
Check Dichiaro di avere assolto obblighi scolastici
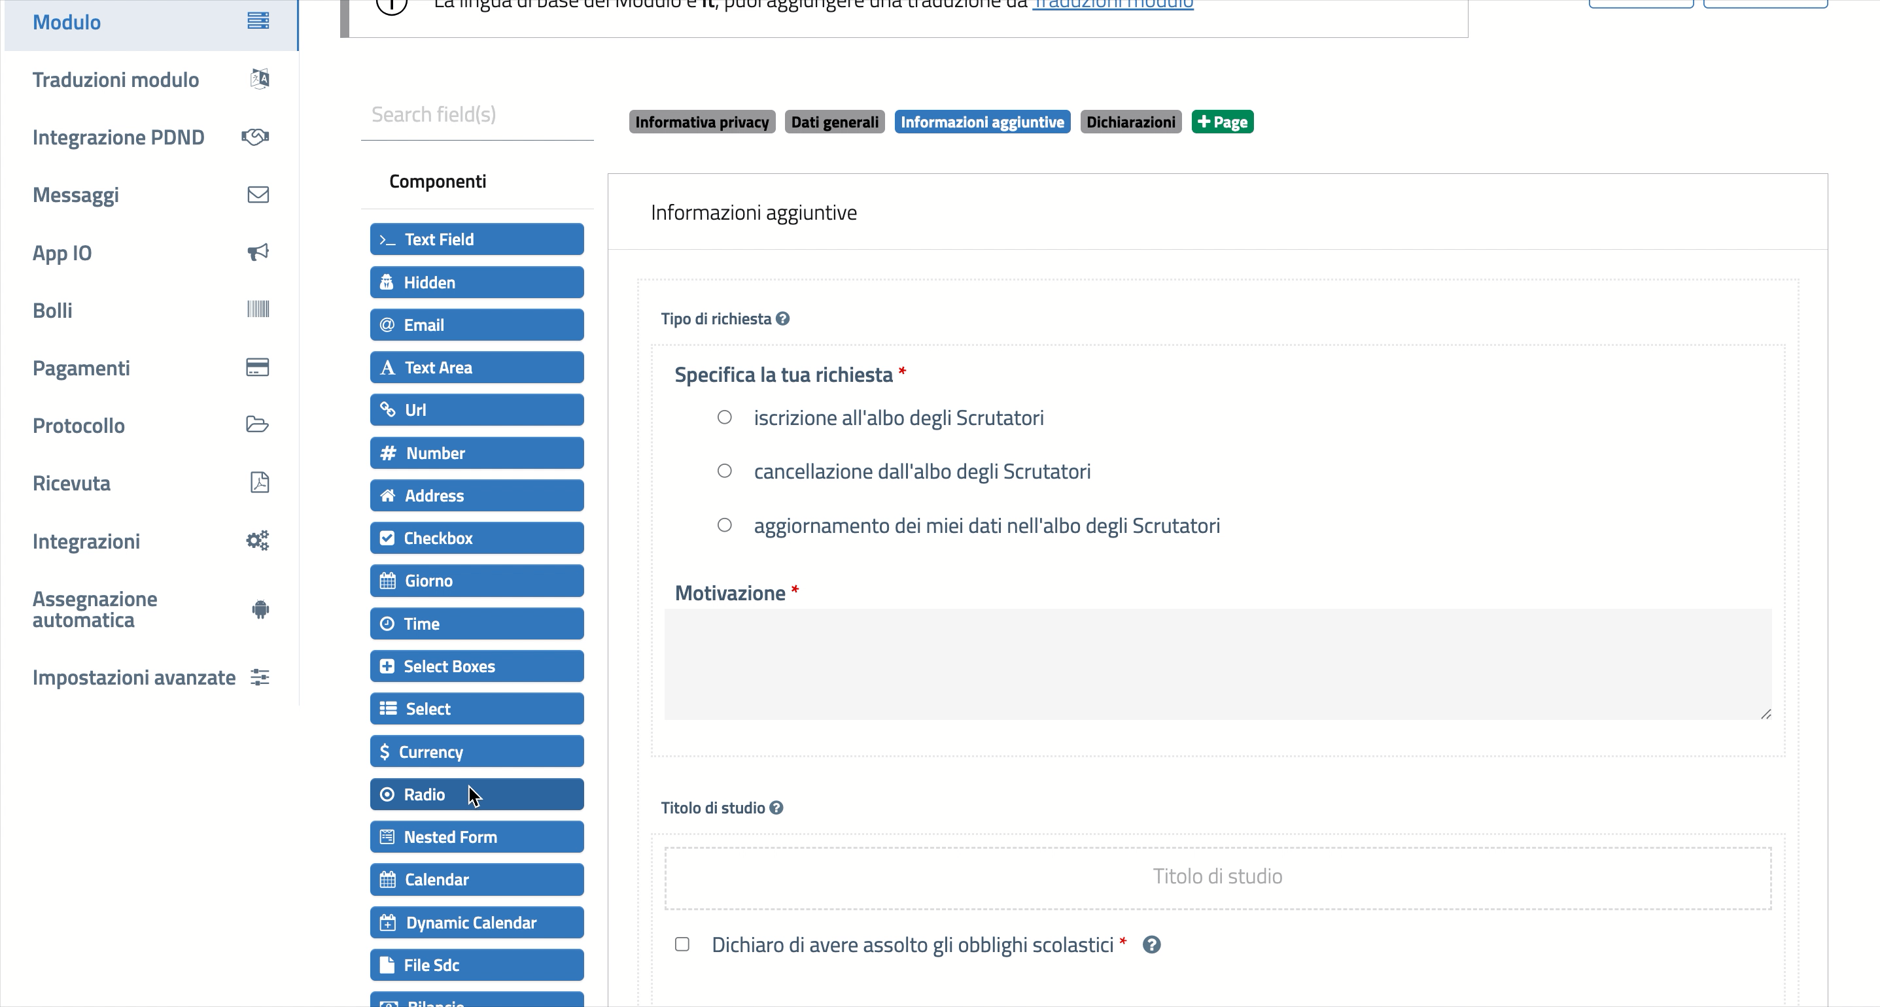tap(682, 944)
